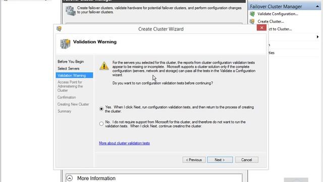The height and width of the screenshot is (182, 323).
Task: Select the Yes run validation tests radio button
Action: pos(101,109)
